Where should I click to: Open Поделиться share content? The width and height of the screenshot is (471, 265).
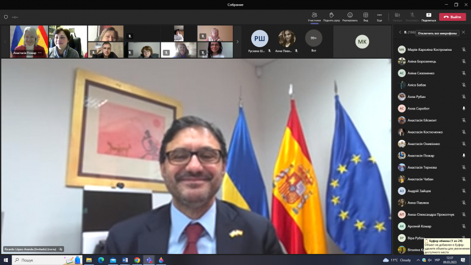429,17
